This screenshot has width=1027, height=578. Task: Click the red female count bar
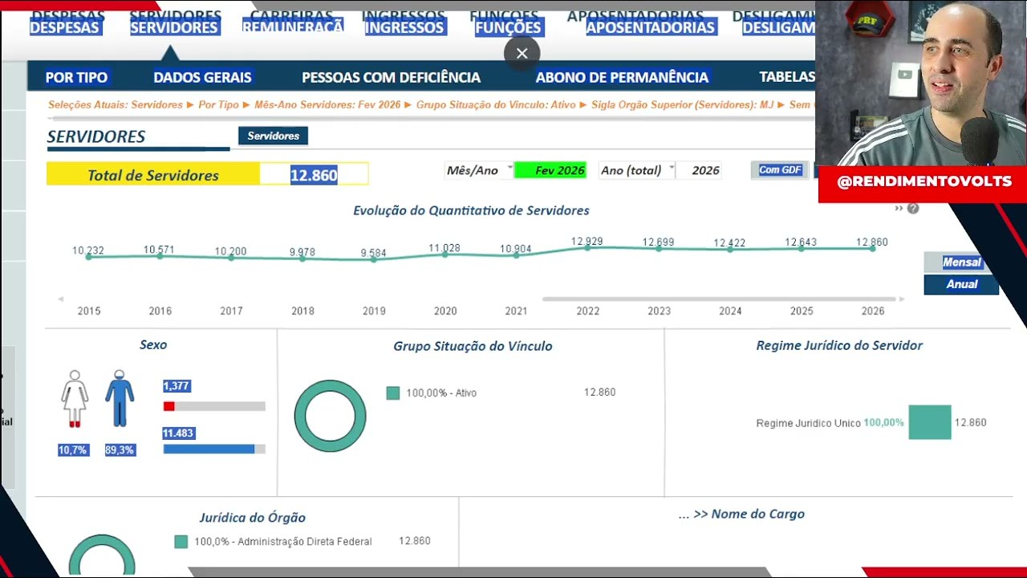pyautogui.click(x=168, y=406)
